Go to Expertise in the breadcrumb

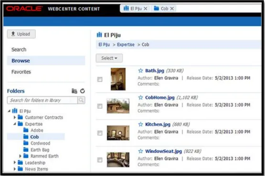click(126, 44)
